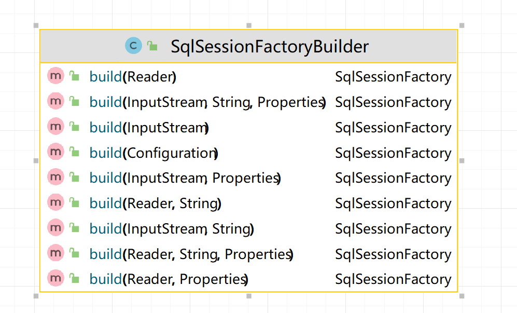517x313 pixels.
Task: Click the method icon for build(InputStream, Properties)
Action: pos(55,178)
